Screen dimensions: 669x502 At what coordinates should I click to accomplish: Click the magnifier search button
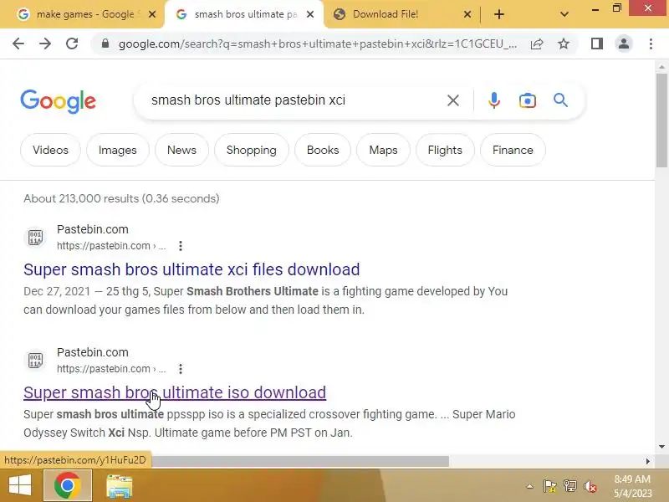(x=560, y=100)
